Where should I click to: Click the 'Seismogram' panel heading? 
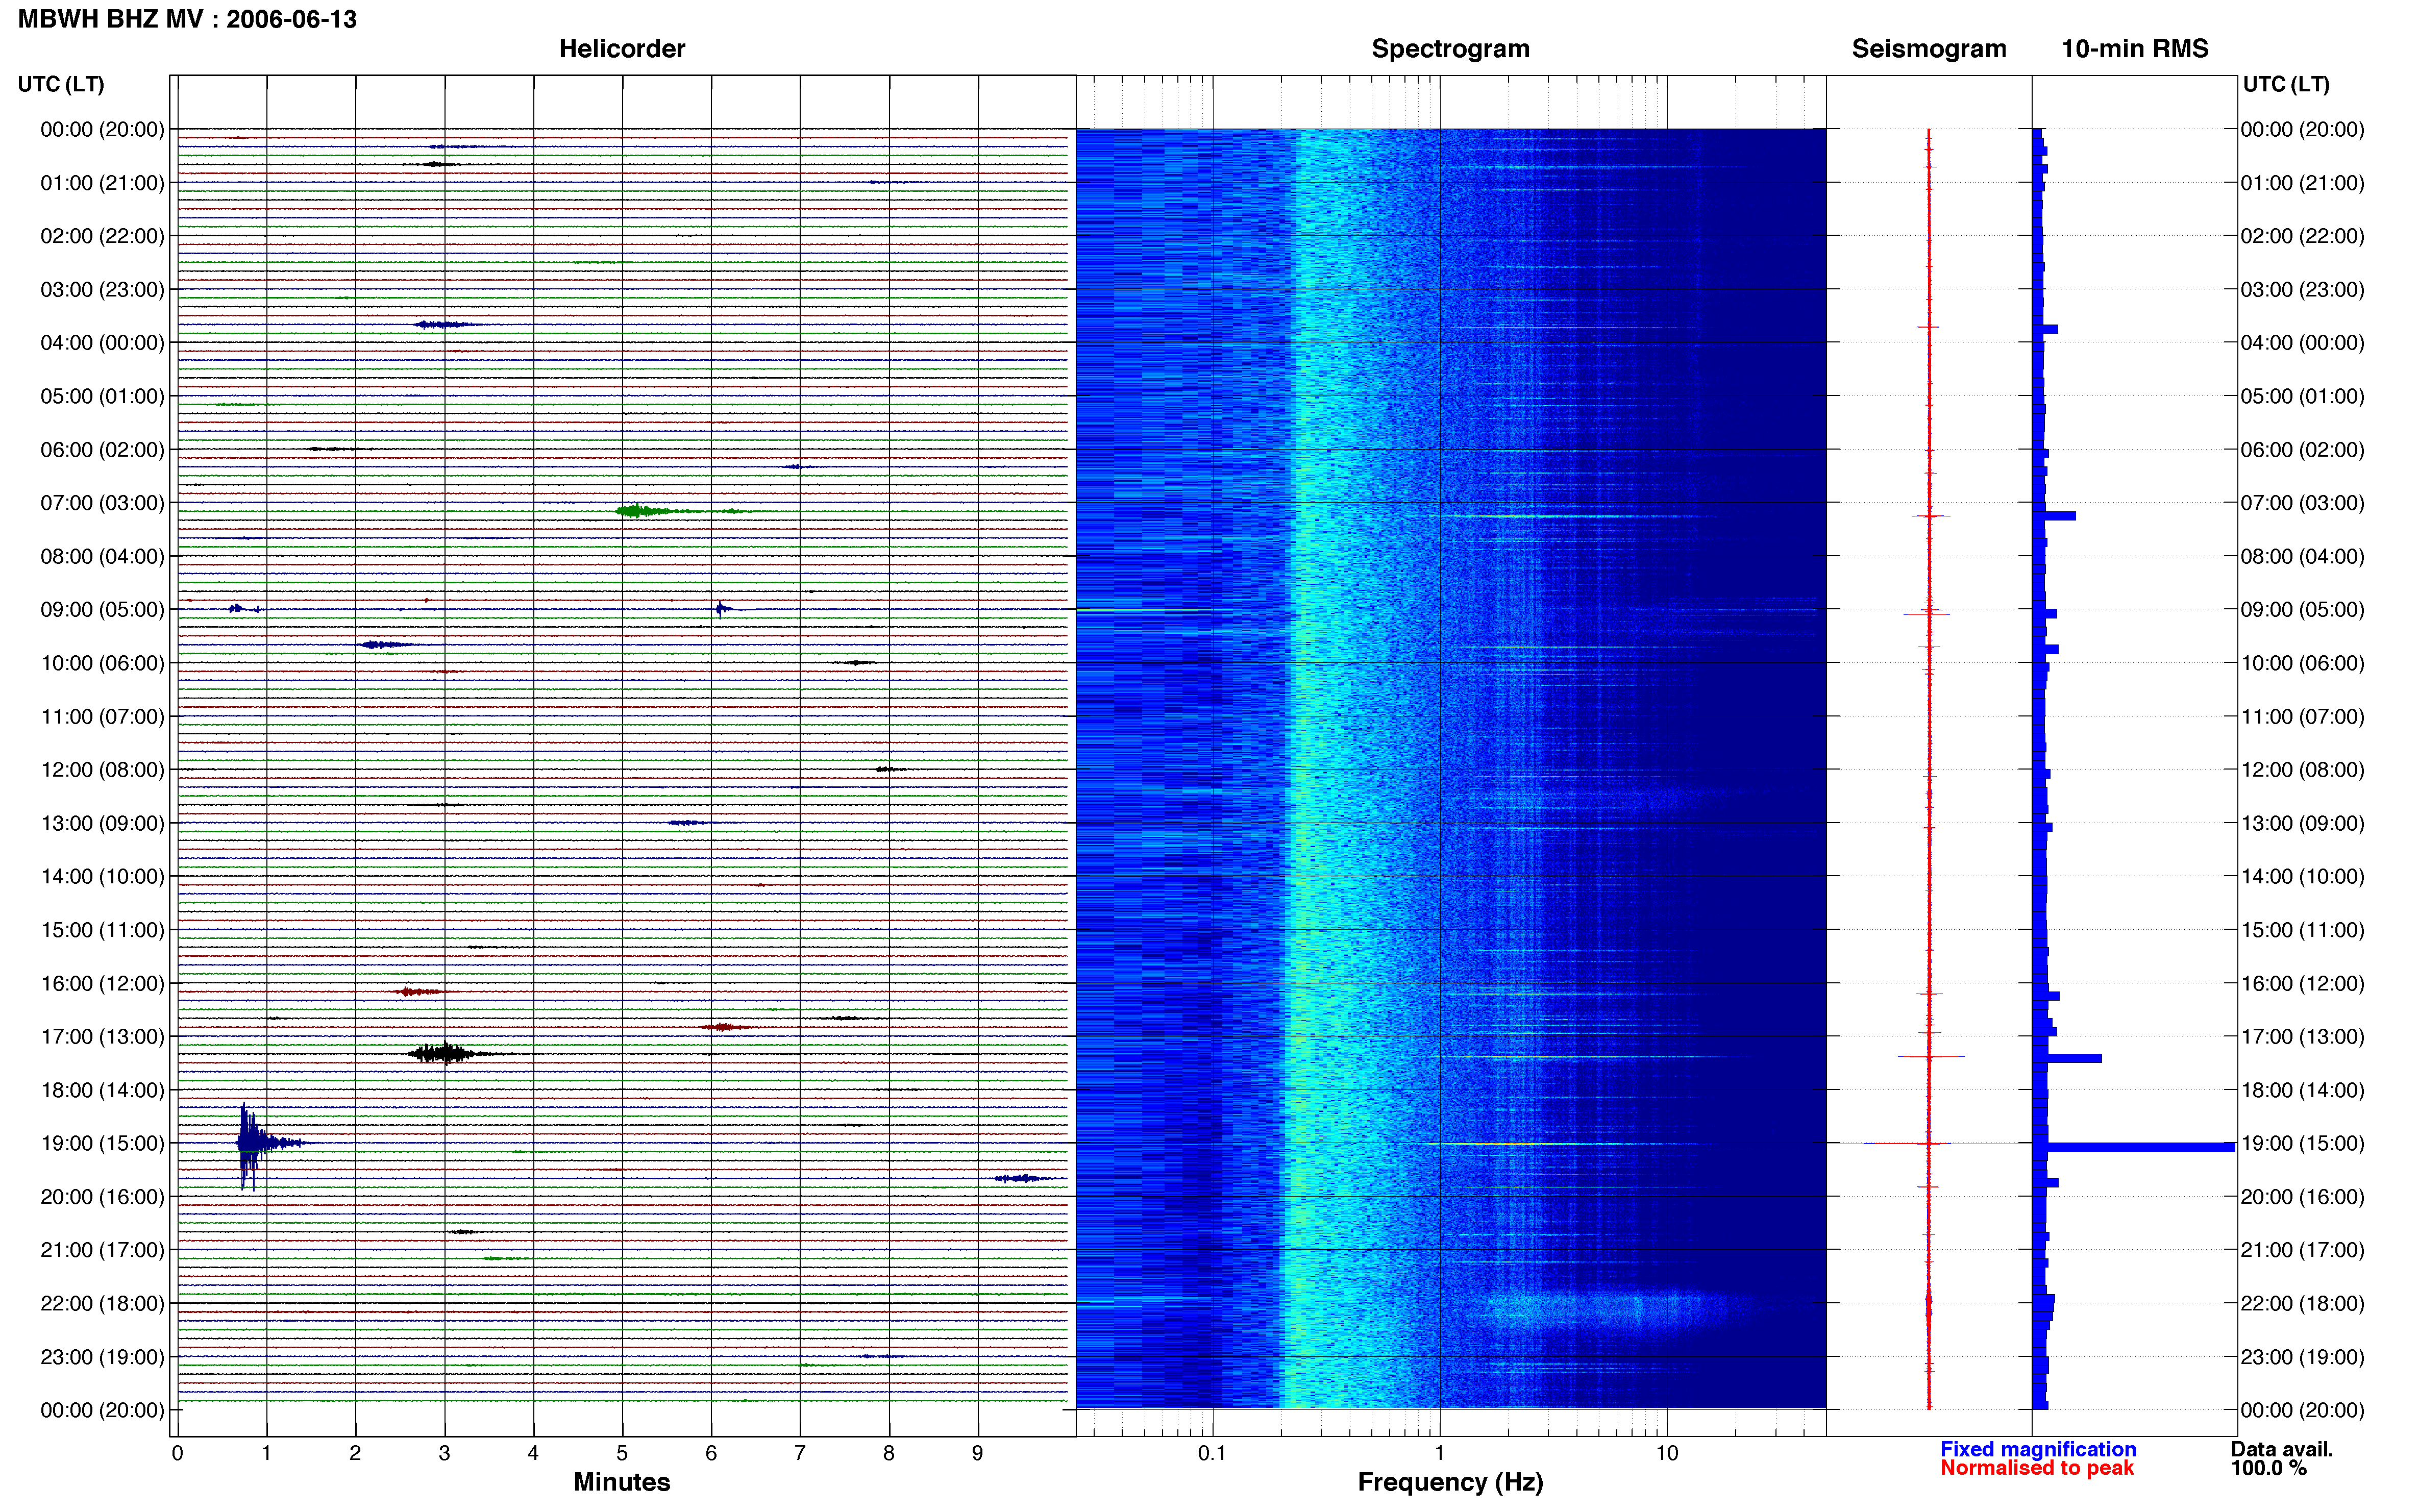tap(1928, 49)
